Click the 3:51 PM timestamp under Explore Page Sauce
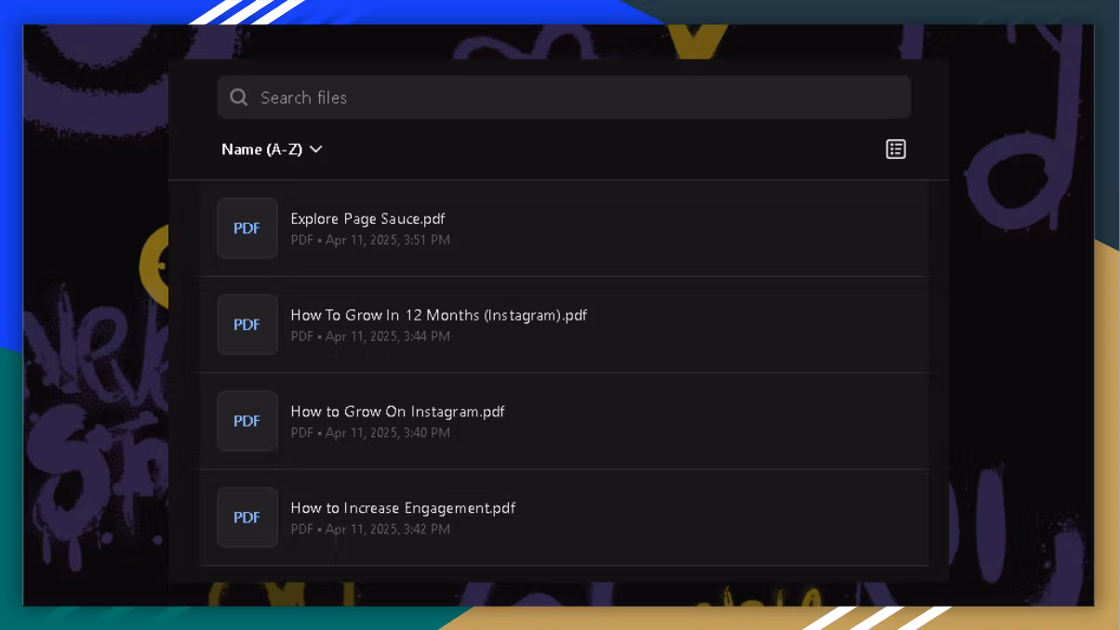The height and width of the screenshot is (630, 1120). tap(427, 241)
